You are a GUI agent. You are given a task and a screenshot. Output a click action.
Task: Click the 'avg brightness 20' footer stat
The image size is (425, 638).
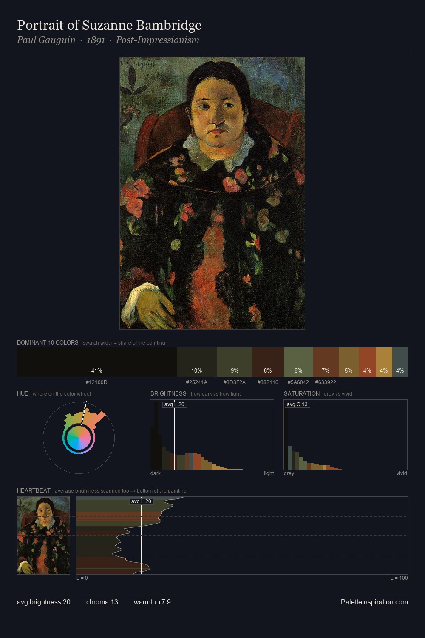click(44, 602)
